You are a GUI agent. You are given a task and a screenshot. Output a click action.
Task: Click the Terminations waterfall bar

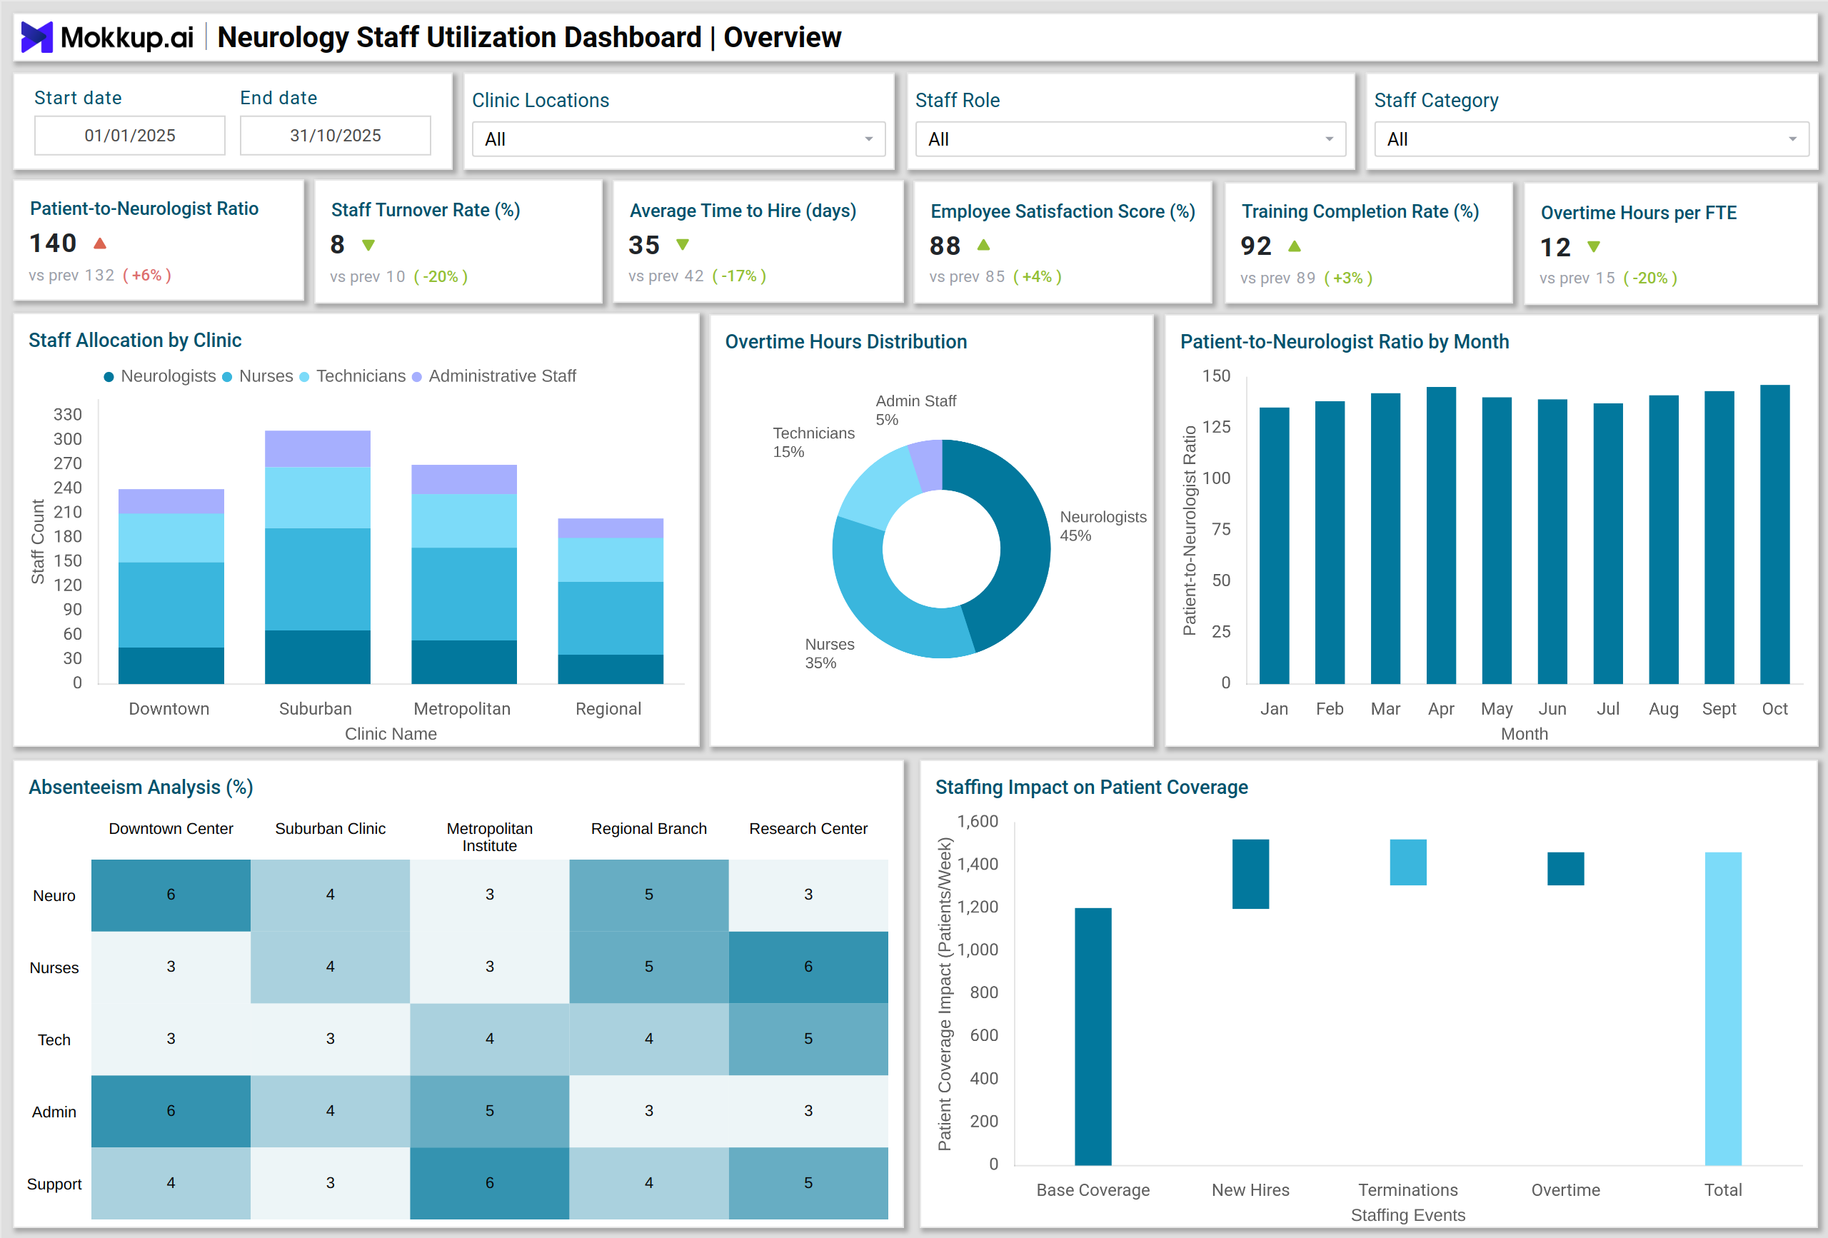pos(1408,862)
